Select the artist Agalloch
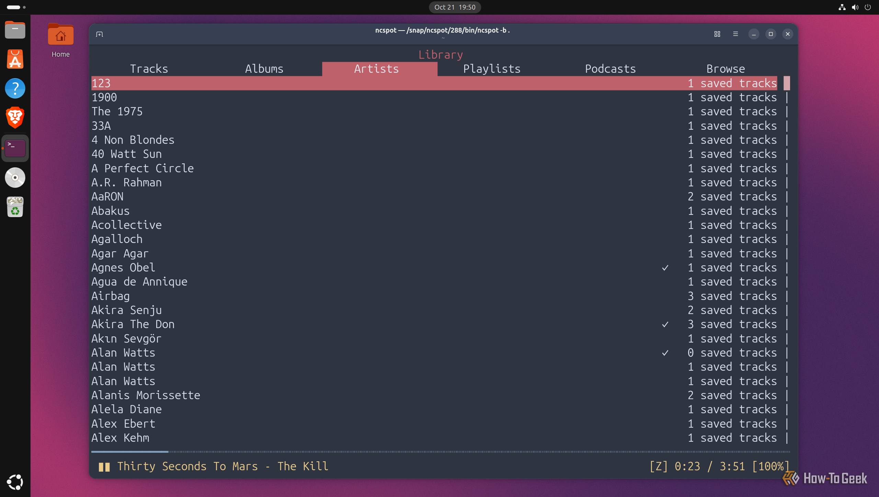The width and height of the screenshot is (879, 497). point(434,239)
